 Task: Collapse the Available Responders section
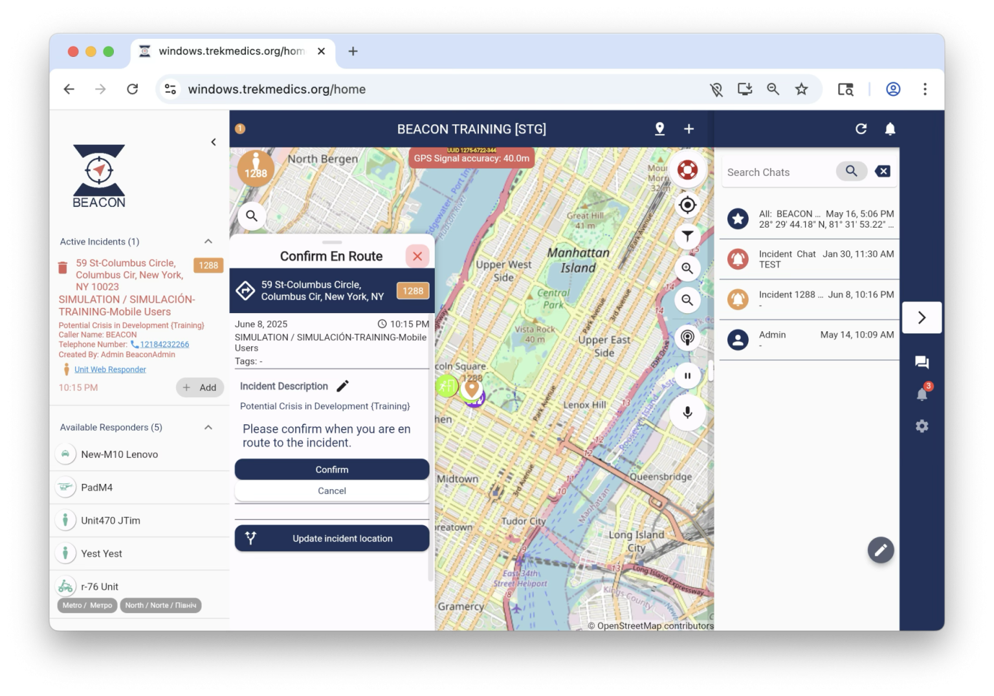(208, 427)
